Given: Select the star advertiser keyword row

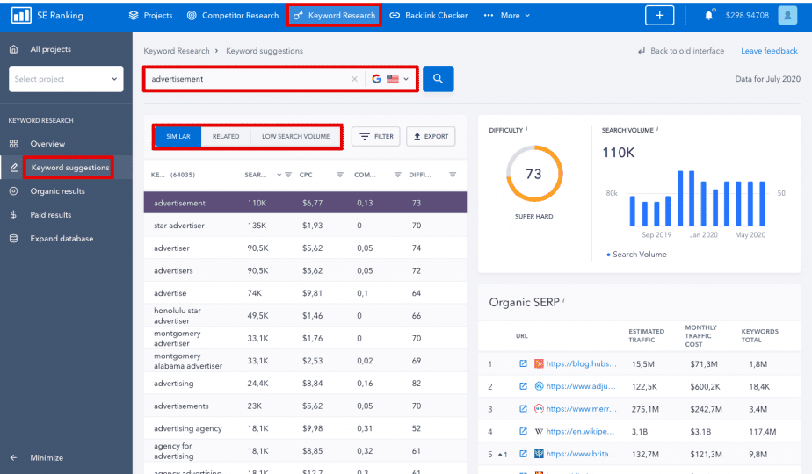Looking at the screenshot, I should 305,226.
